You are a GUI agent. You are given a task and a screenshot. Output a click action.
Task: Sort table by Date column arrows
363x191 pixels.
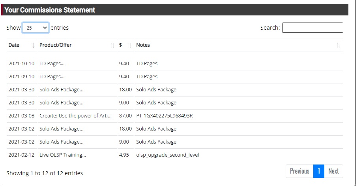[33, 45]
